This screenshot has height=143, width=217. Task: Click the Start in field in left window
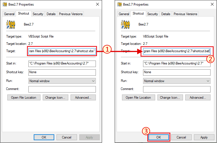coord(62,64)
